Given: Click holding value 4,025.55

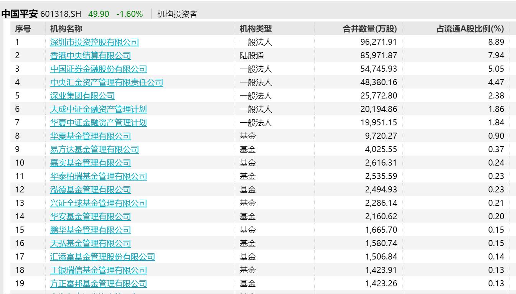Looking at the screenshot, I should tap(380, 149).
